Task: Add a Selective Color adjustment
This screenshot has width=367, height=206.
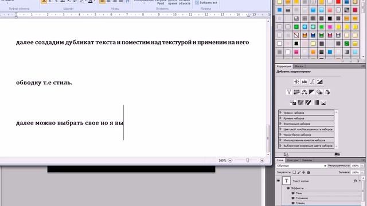Action: tap(323, 102)
